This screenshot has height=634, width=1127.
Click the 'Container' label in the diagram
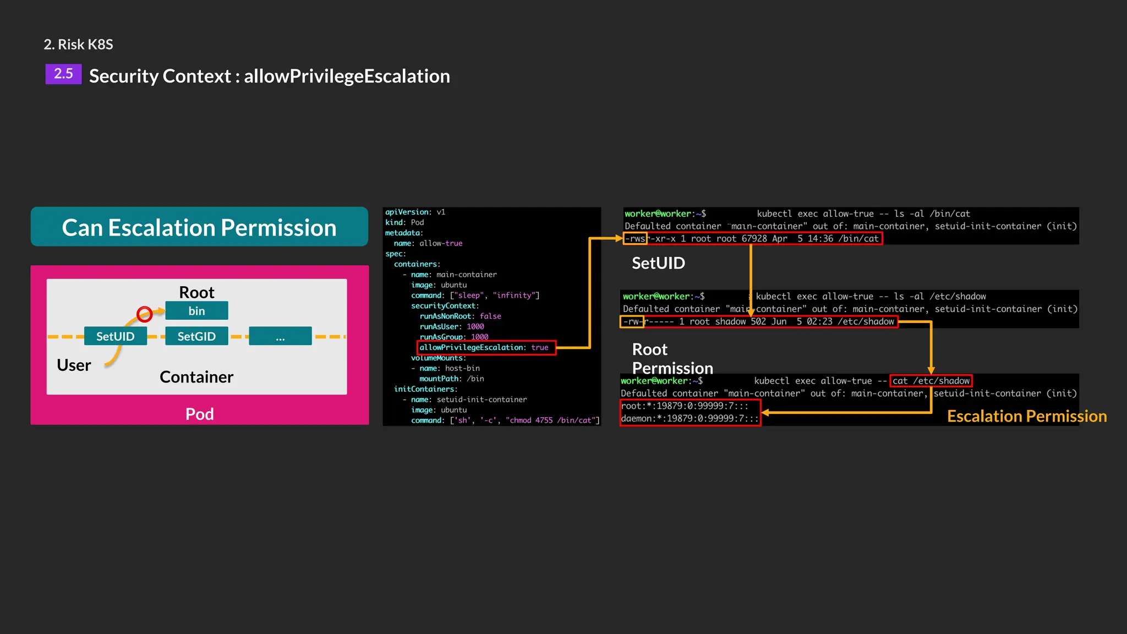coord(196,377)
